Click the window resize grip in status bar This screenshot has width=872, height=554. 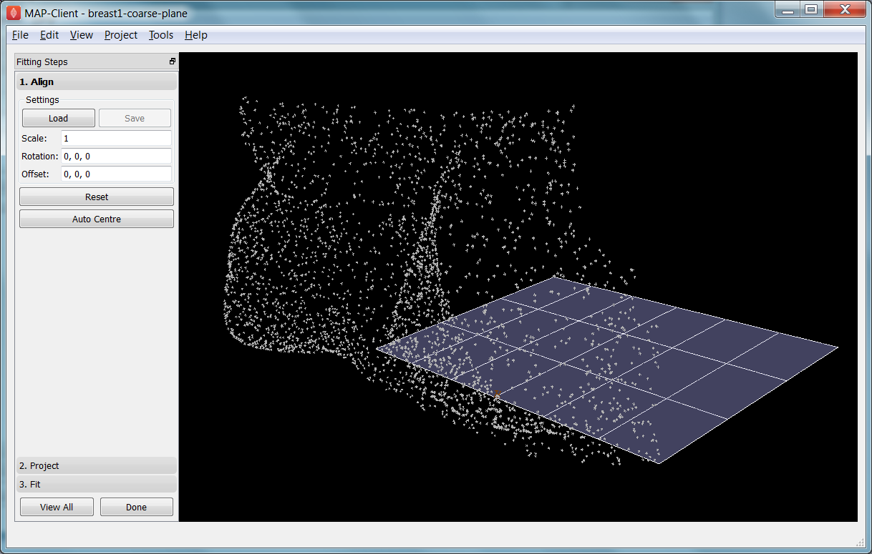(861, 541)
